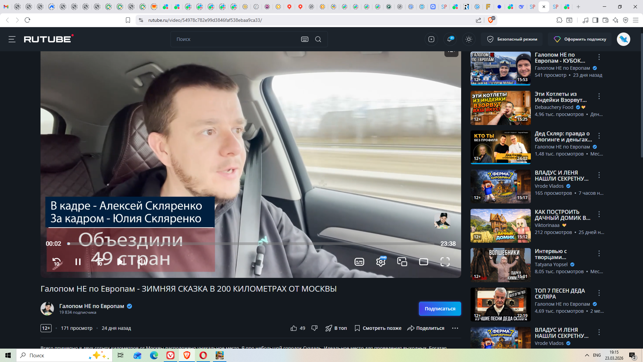This screenshot has width=643, height=362.
Task: Like the video with thumbs up
Action: tap(294, 328)
